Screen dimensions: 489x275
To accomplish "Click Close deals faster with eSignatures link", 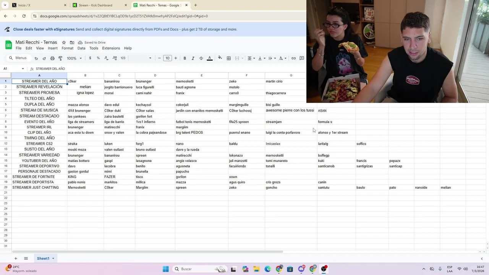I will 44,29.
